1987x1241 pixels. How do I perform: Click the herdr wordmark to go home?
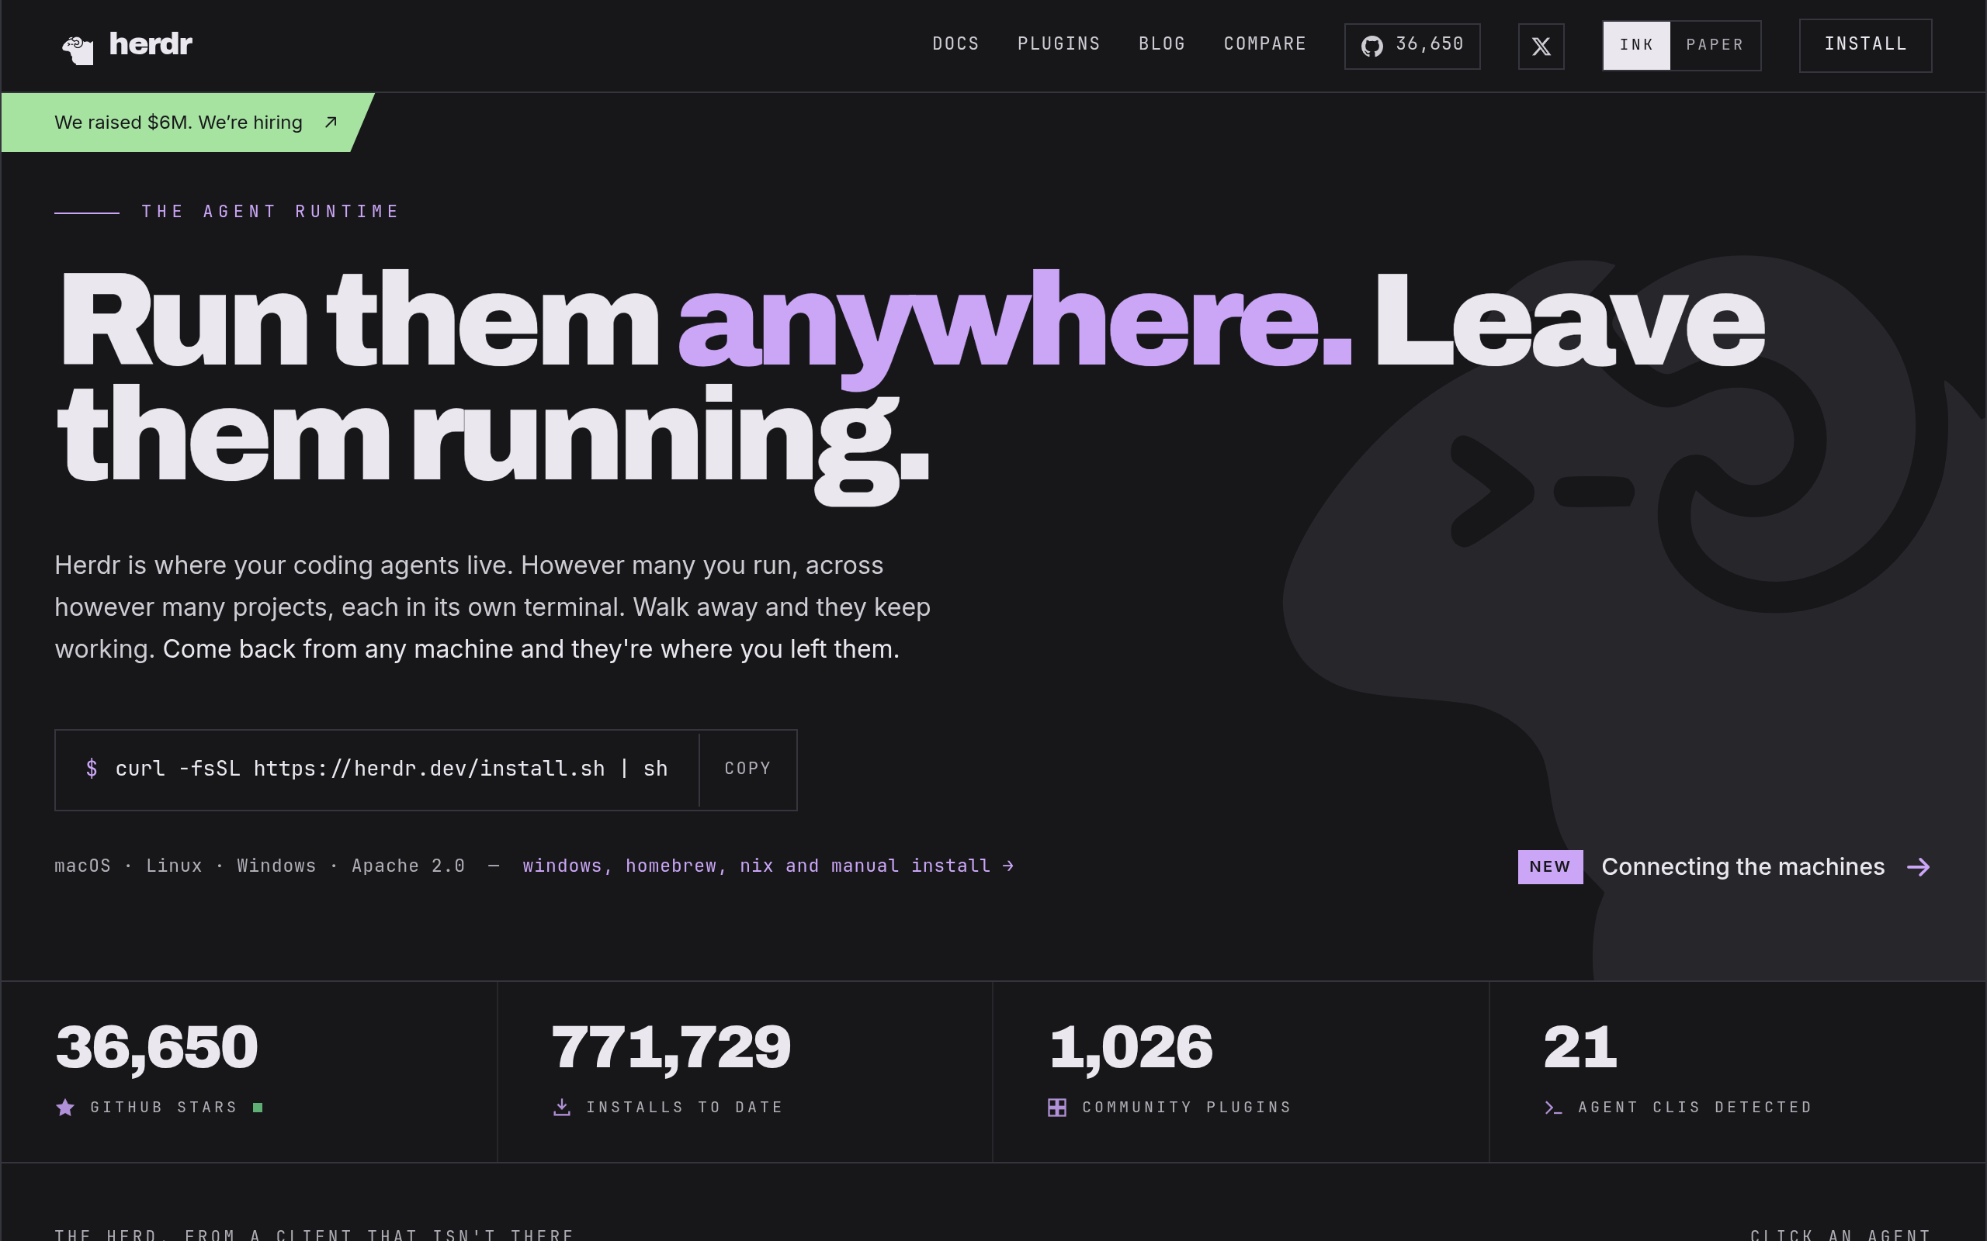(151, 44)
